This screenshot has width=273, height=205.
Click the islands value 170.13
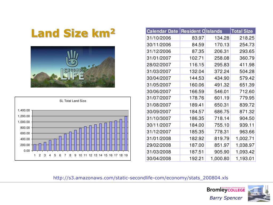click(222, 45)
